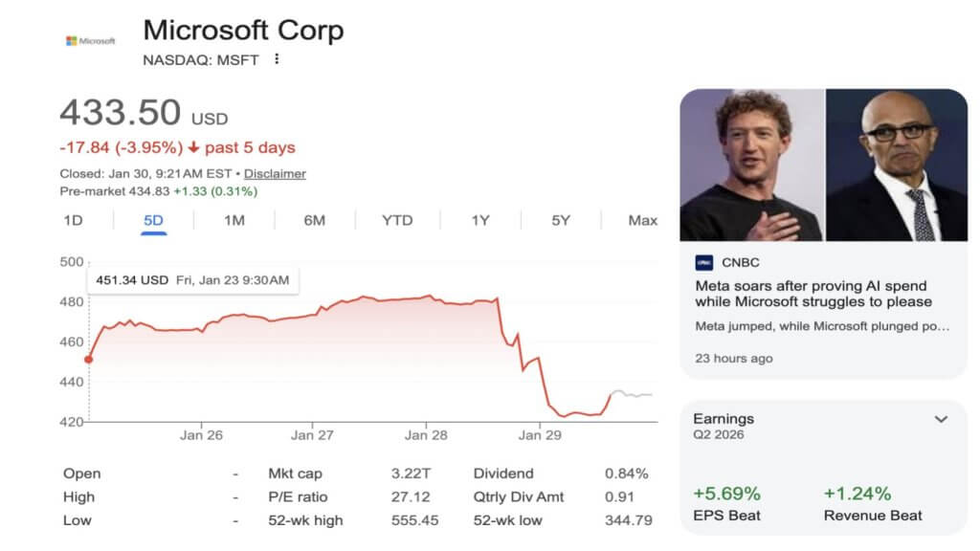Click the red starting point marker on chart
This screenshot has width=980, height=551.
coord(88,360)
